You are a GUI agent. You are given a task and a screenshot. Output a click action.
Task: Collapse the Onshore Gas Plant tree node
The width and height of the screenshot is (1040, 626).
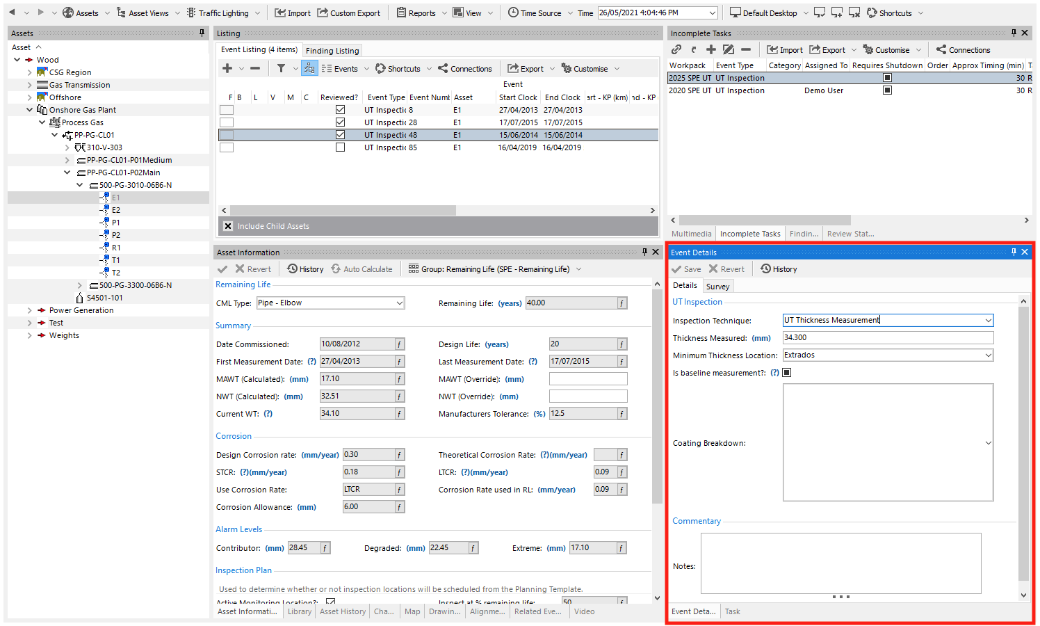29,110
